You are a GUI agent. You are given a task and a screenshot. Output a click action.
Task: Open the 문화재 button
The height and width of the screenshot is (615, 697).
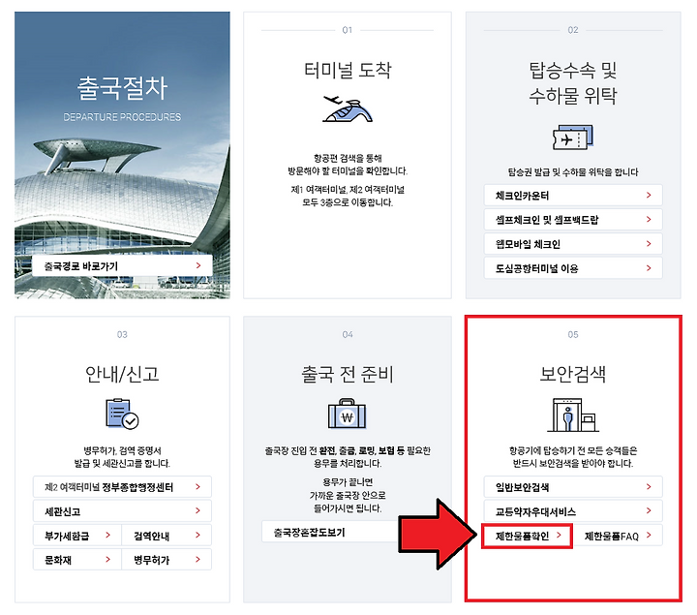[x=77, y=560]
